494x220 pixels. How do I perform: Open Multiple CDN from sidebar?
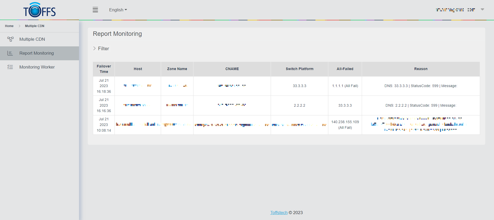point(32,39)
